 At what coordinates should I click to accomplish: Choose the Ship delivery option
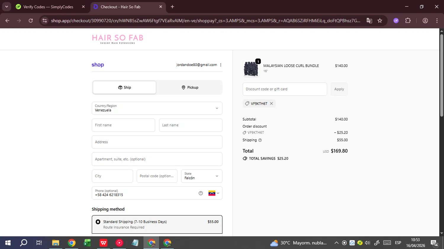pyautogui.click(x=124, y=87)
